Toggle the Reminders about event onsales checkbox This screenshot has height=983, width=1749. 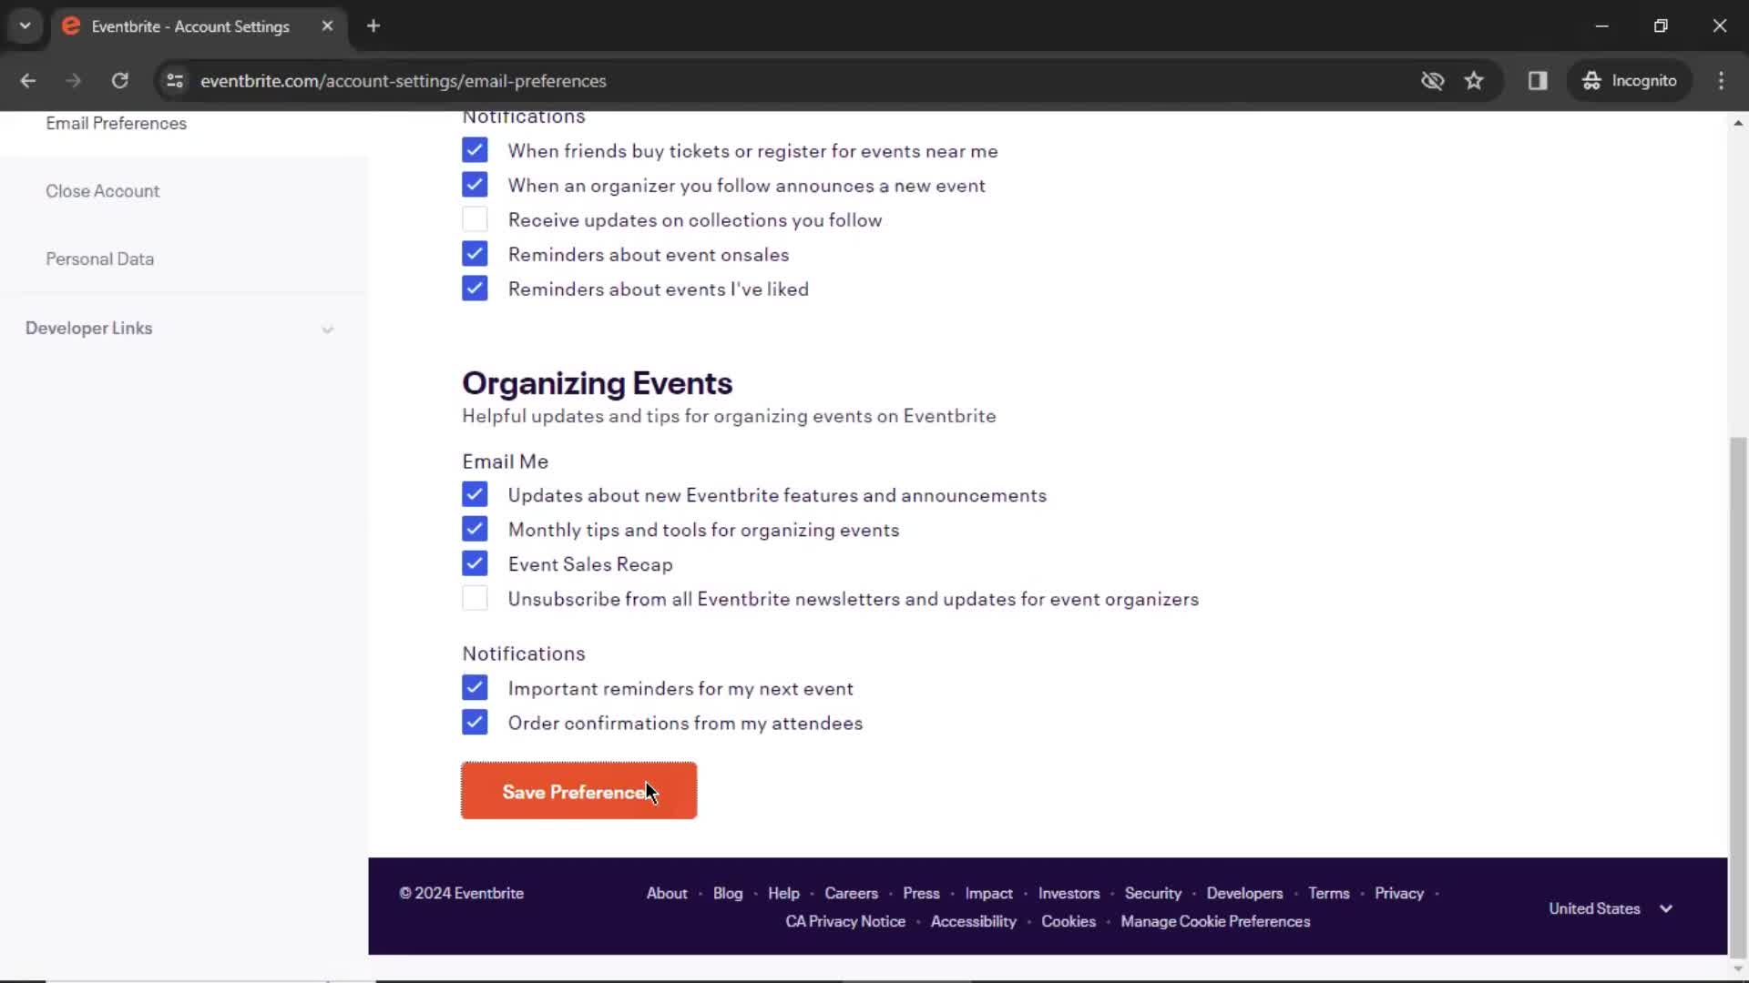(x=475, y=255)
